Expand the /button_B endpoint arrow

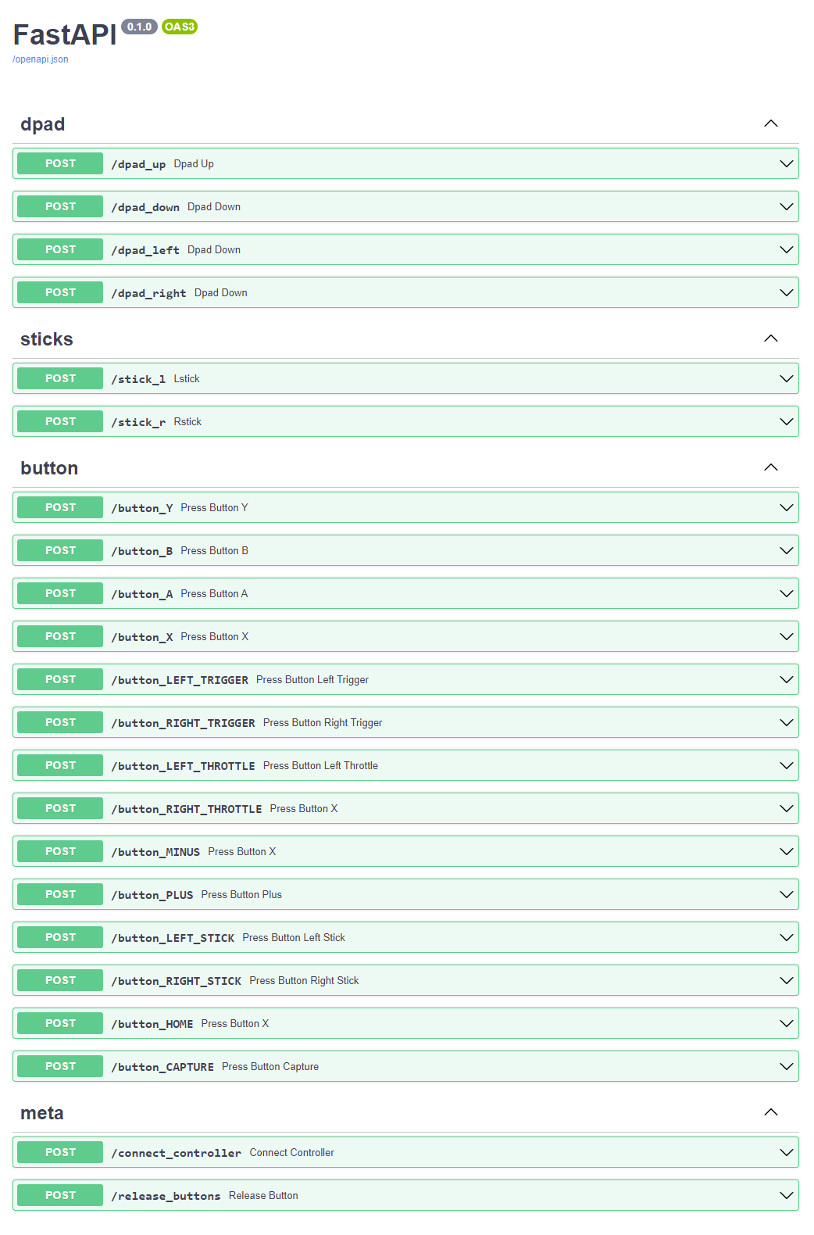click(786, 550)
